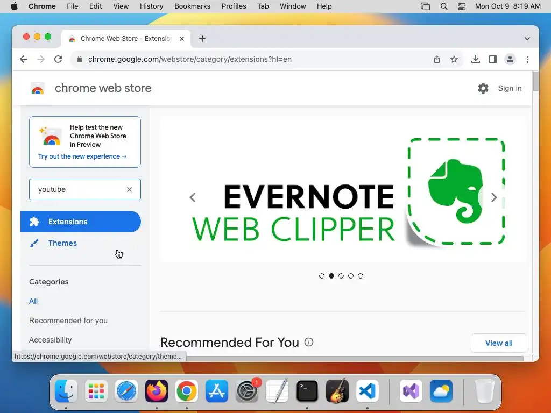
Task: Close the Chrome Web Store tab
Action: click(x=182, y=39)
